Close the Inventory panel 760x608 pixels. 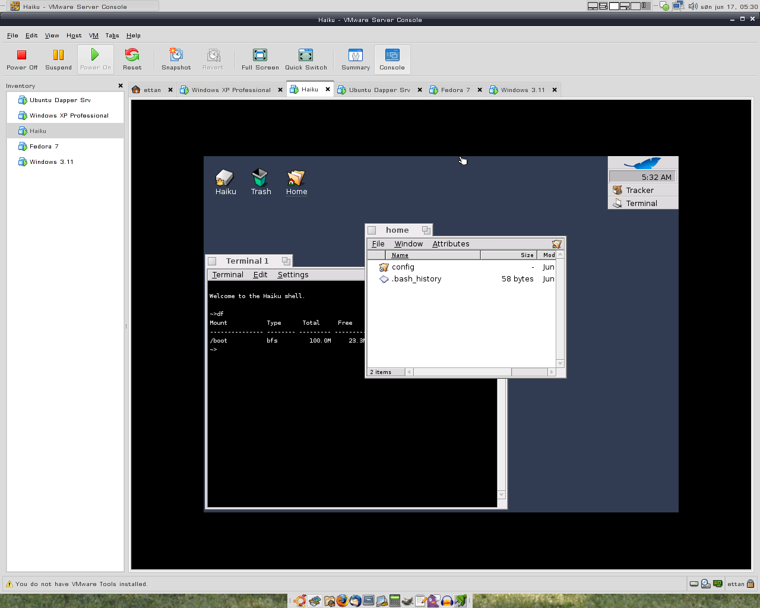point(121,85)
